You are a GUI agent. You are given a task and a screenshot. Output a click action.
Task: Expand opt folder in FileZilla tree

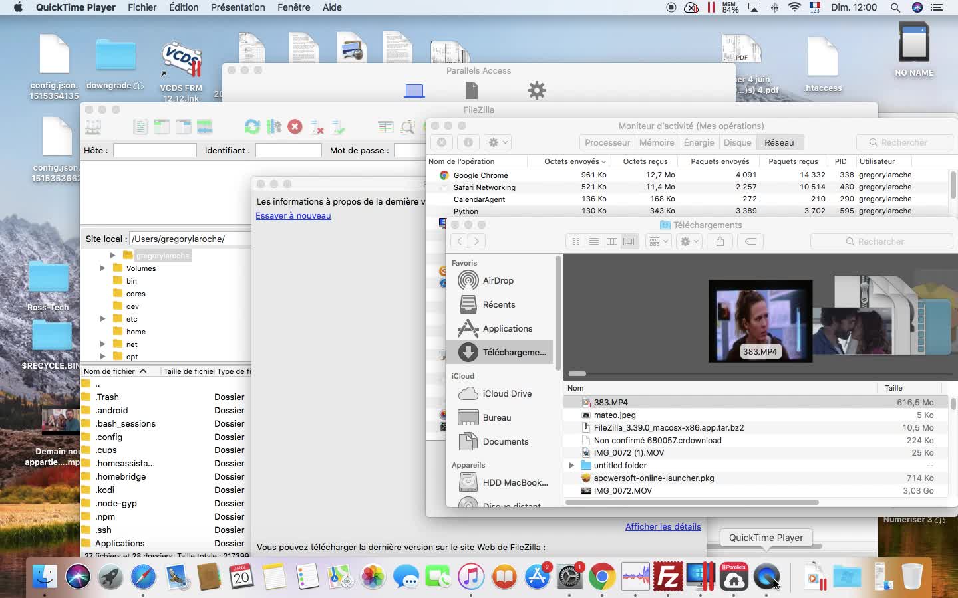click(x=102, y=357)
